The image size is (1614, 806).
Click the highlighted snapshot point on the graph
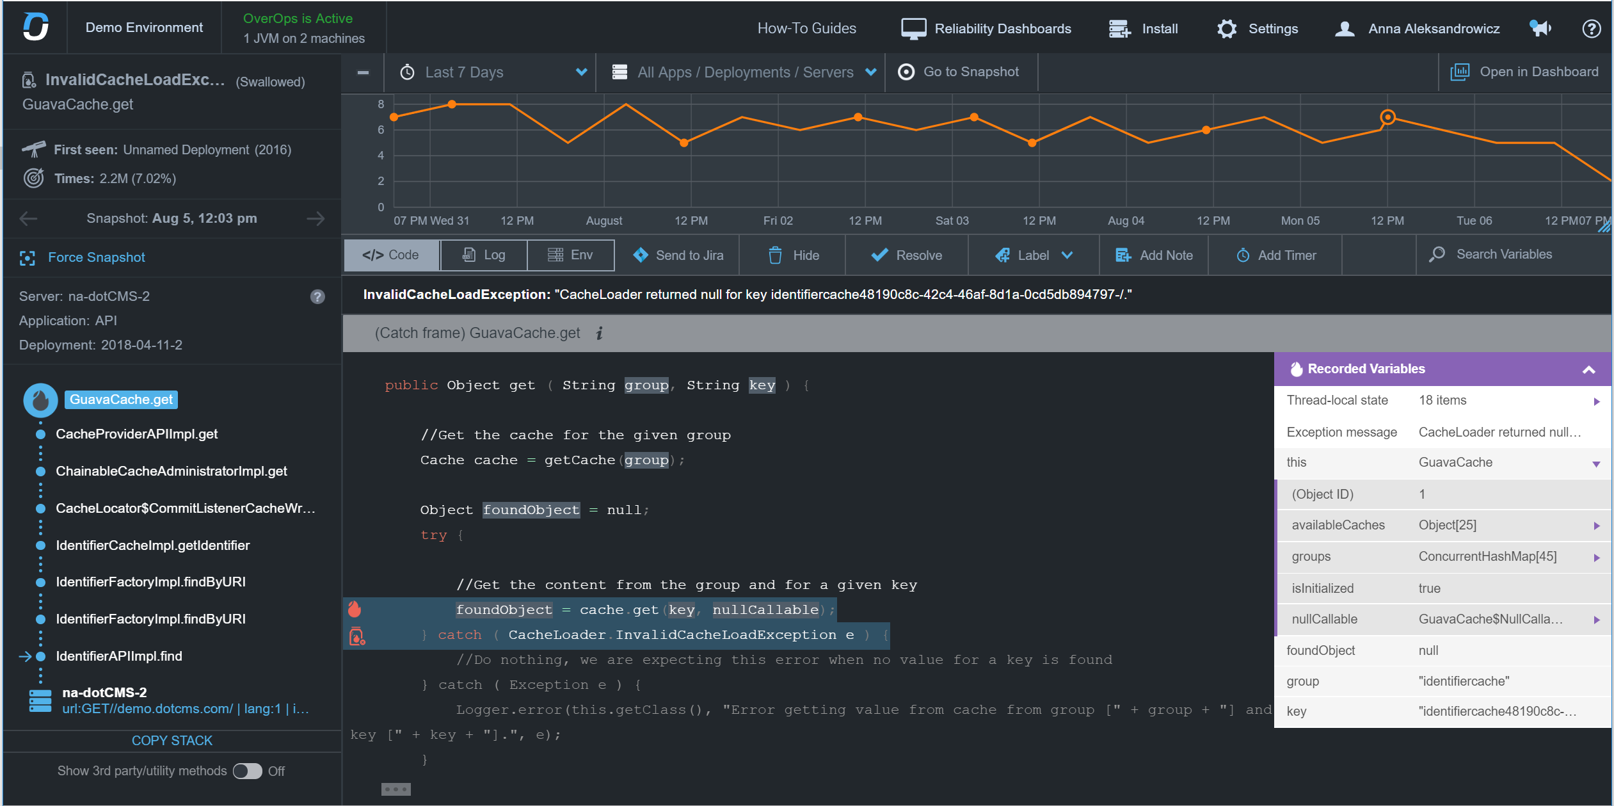click(x=1387, y=117)
